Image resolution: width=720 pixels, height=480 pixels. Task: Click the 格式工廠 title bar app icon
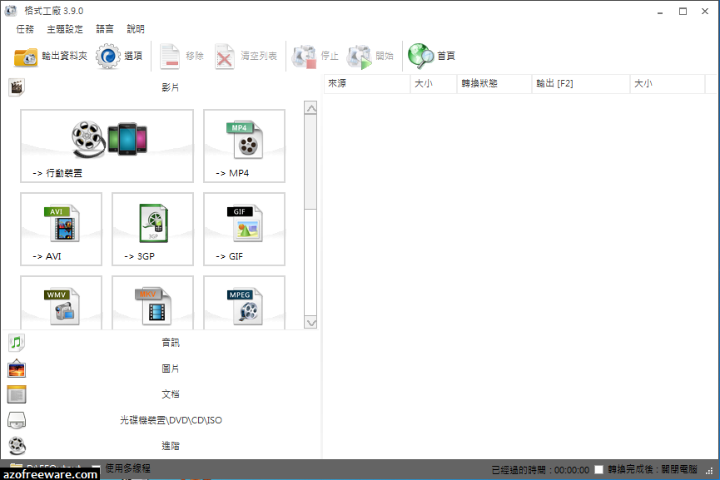[11, 11]
